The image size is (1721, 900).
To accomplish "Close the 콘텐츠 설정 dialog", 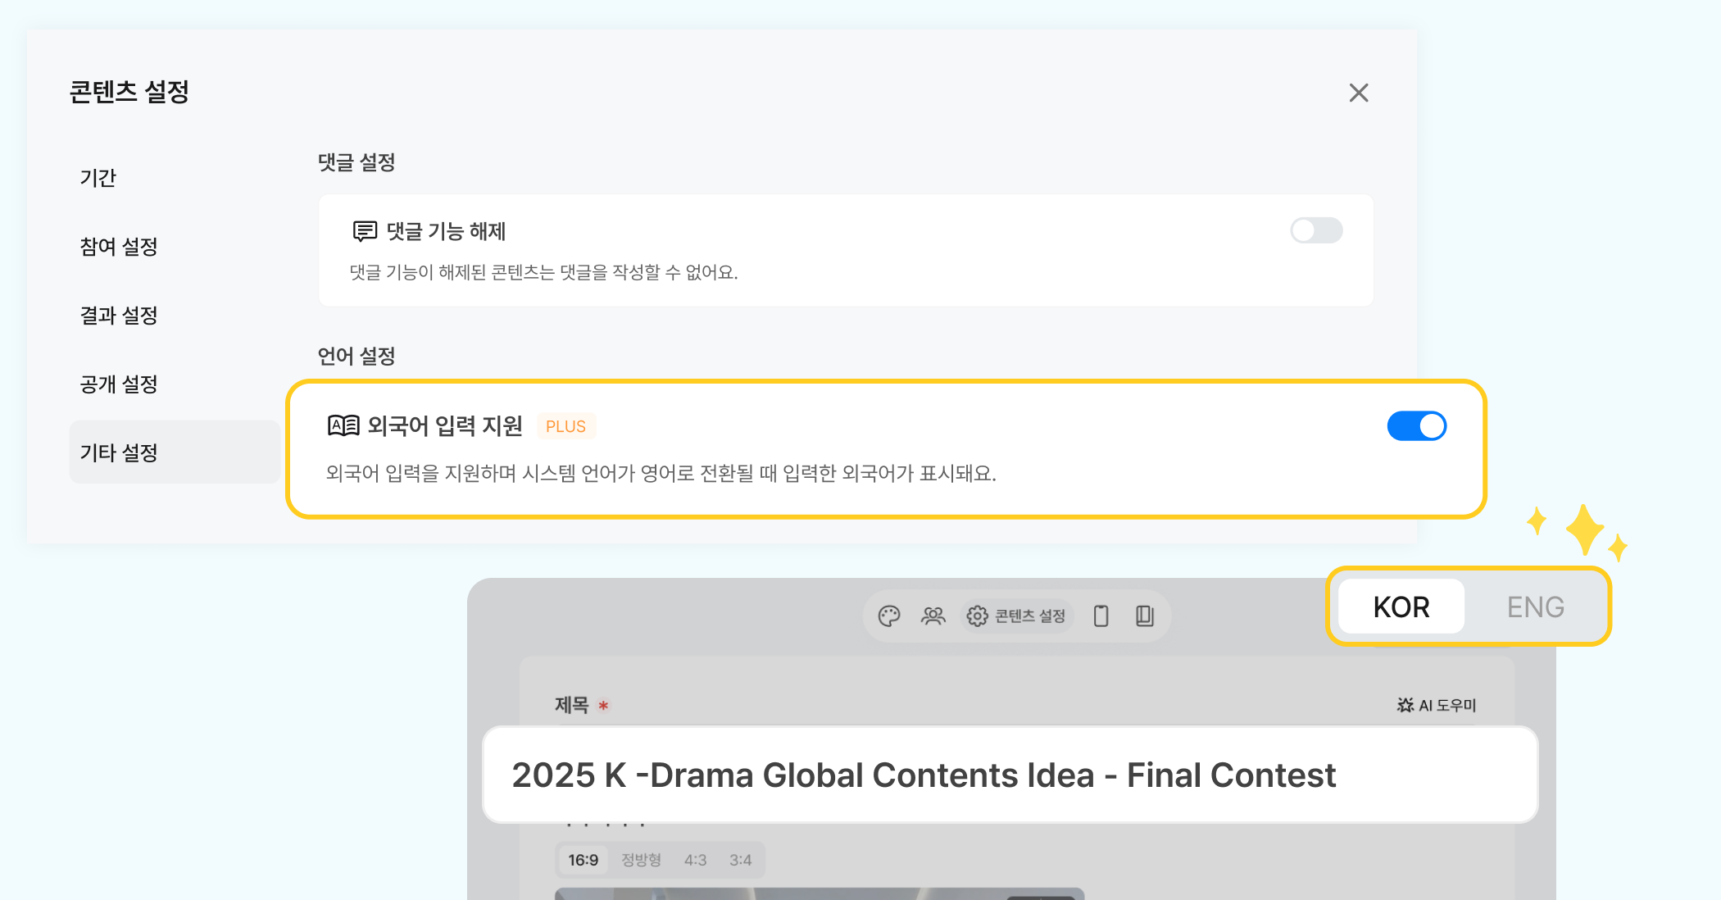I will 1359,93.
